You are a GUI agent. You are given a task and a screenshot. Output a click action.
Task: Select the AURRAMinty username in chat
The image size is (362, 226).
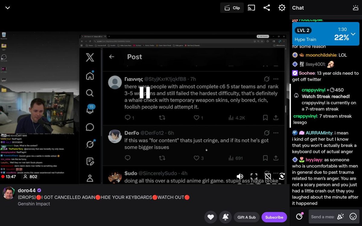pos(319,133)
